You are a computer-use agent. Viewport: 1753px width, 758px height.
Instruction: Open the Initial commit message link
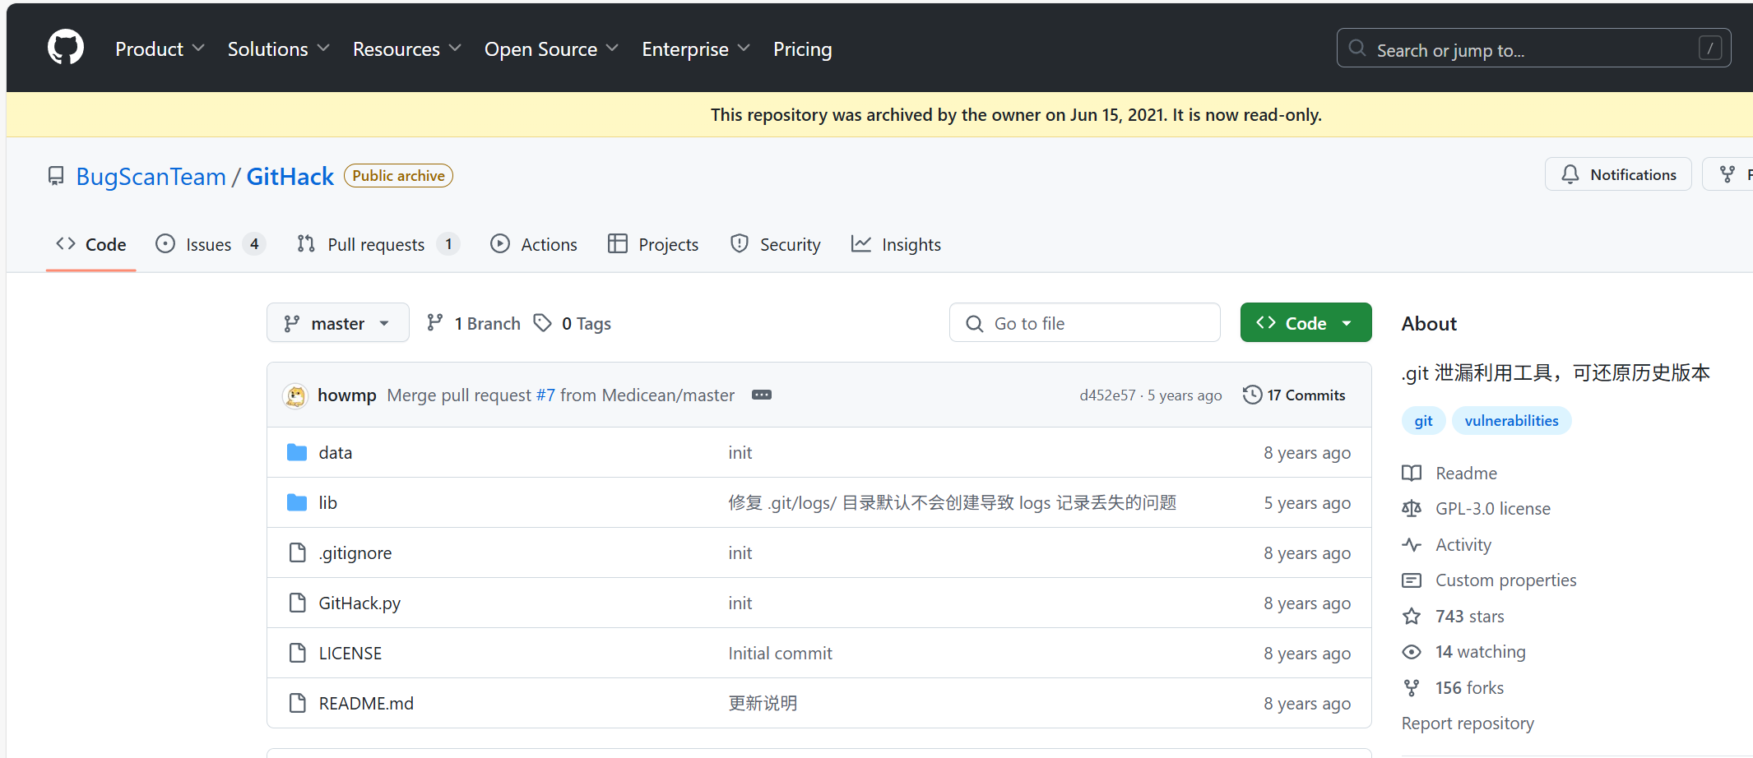pos(780,654)
